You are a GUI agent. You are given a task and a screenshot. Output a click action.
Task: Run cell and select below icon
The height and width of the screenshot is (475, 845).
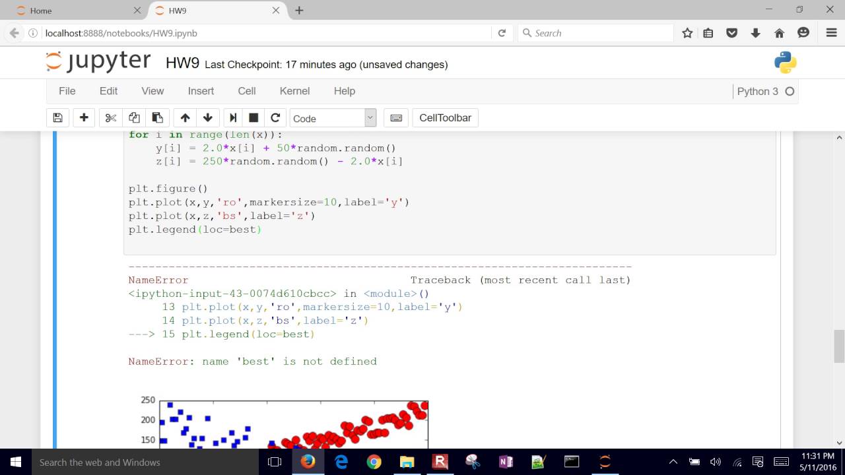[x=232, y=118]
